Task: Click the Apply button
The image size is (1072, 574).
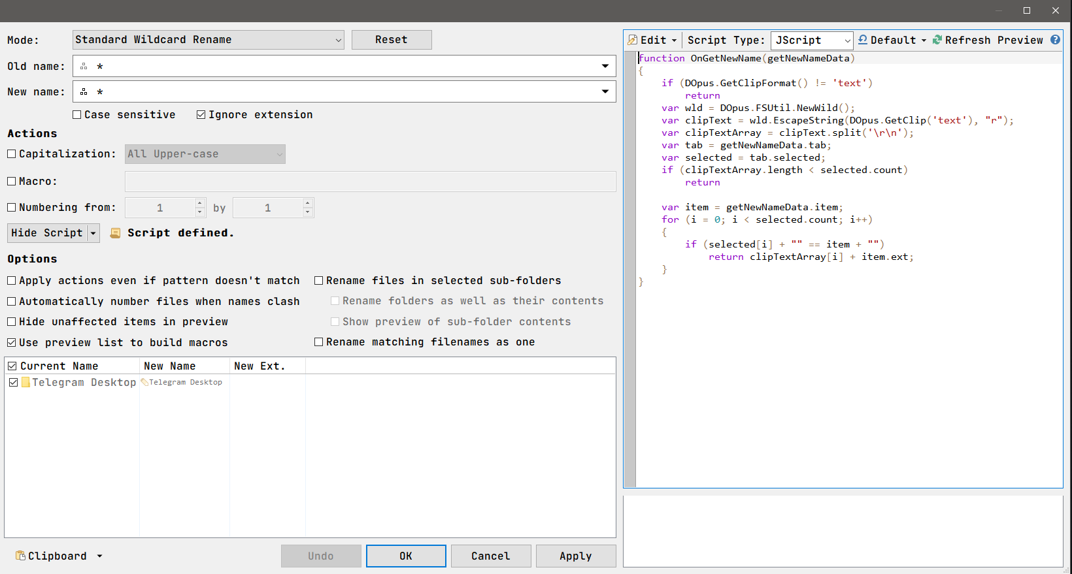Action: [x=576, y=556]
